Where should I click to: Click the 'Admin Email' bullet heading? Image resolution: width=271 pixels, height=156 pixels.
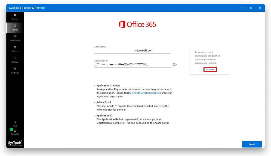[103, 102]
